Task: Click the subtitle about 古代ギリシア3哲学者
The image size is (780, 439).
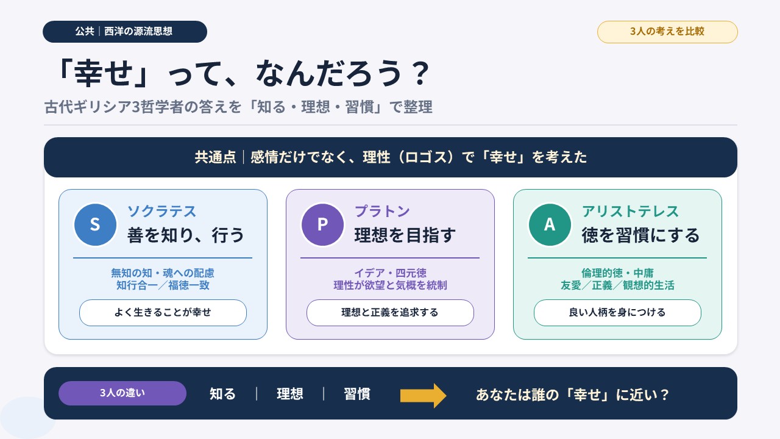Action: (238, 107)
